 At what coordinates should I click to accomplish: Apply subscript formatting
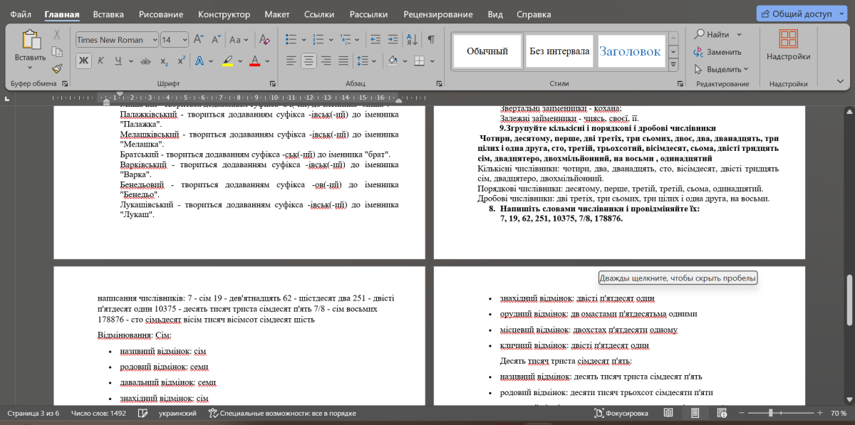point(164,61)
